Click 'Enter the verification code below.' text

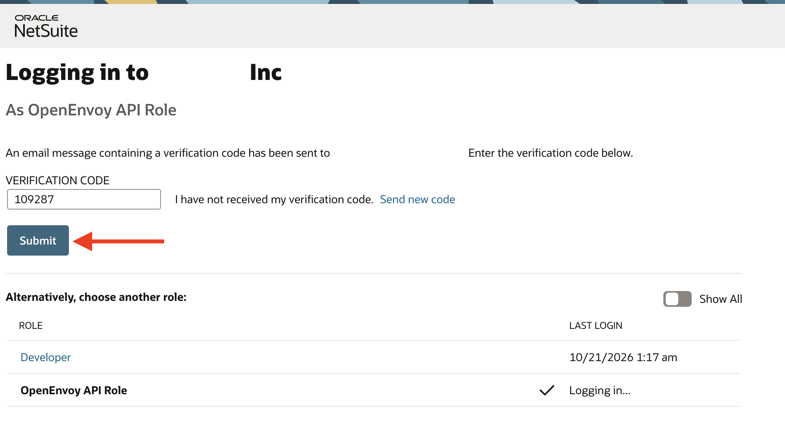551,153
